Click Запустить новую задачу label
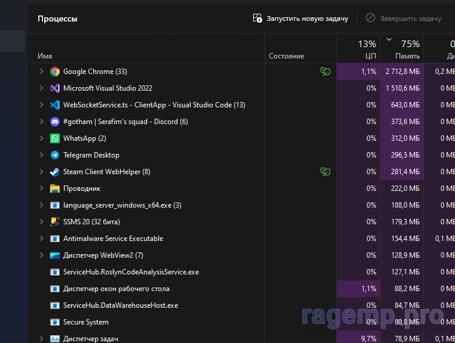Viewport: 455px width, 343px height. pyautogui.click(x=308, y=18)
